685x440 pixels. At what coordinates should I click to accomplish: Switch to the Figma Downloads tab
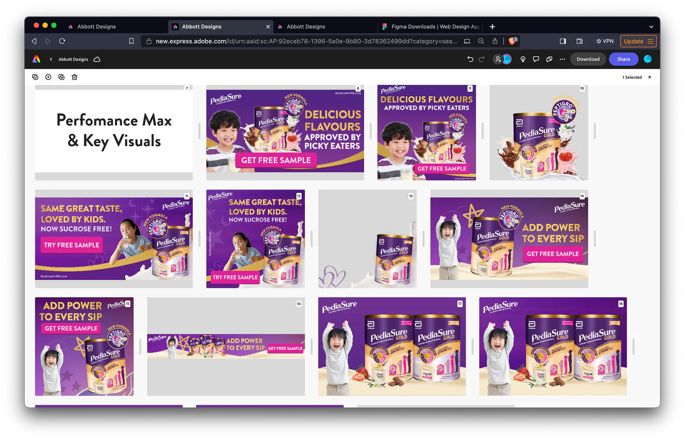coord(431,26)
